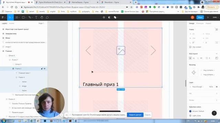Select the Hand tool
Image resolution: width=220 pixels, height=123 pixels.
click(42, 17)
